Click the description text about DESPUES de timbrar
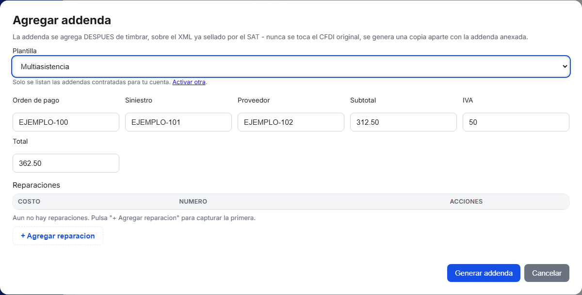This screenshot has height=295, width=582. point(270,37)
